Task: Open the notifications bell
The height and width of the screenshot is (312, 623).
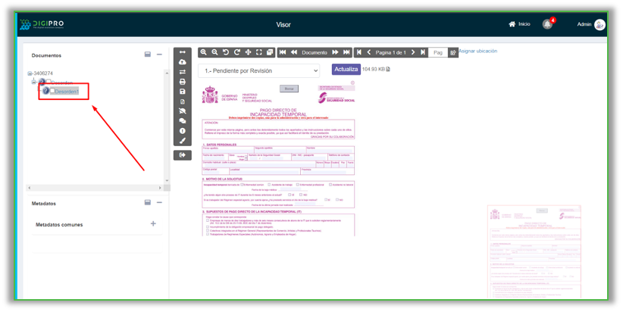Action: (547, 24)
